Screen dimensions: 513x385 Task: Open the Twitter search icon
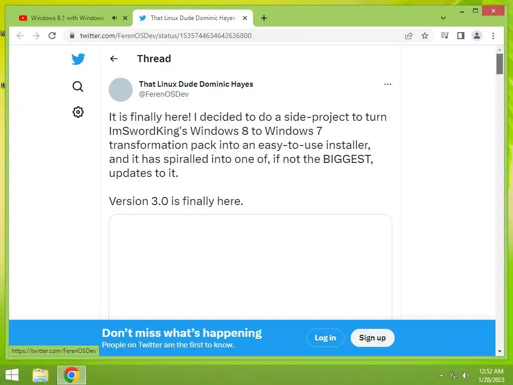point(78,86)
